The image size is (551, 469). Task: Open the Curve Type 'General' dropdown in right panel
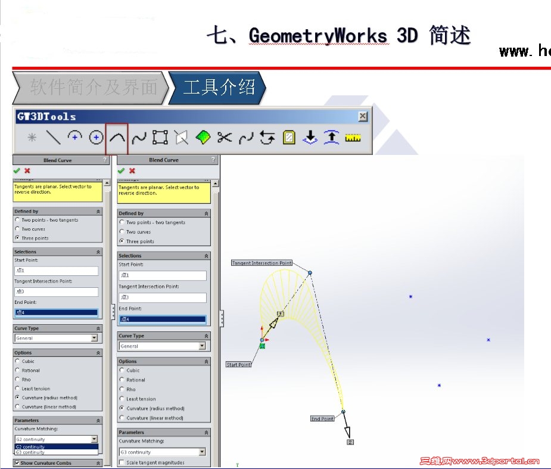202,346
